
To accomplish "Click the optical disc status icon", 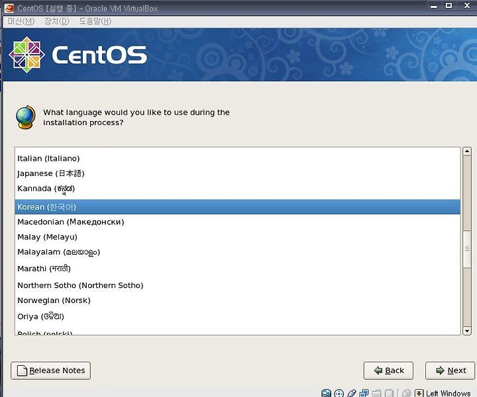I will 339,393.
